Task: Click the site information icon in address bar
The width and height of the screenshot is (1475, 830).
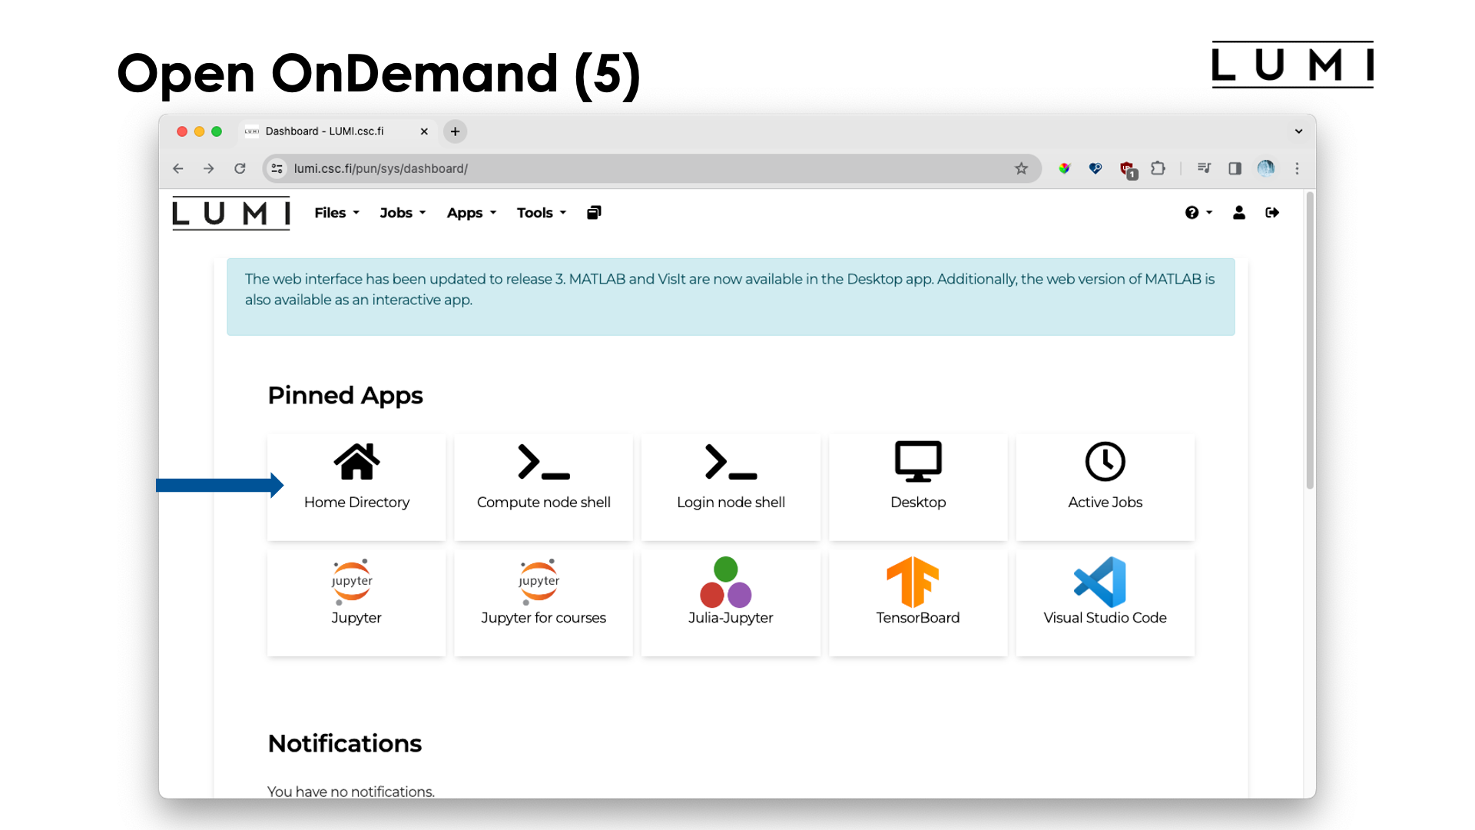Action: click(x=277, y=168)
